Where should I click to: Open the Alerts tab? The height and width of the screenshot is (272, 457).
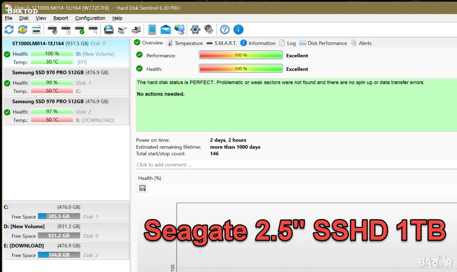[361, 43]
